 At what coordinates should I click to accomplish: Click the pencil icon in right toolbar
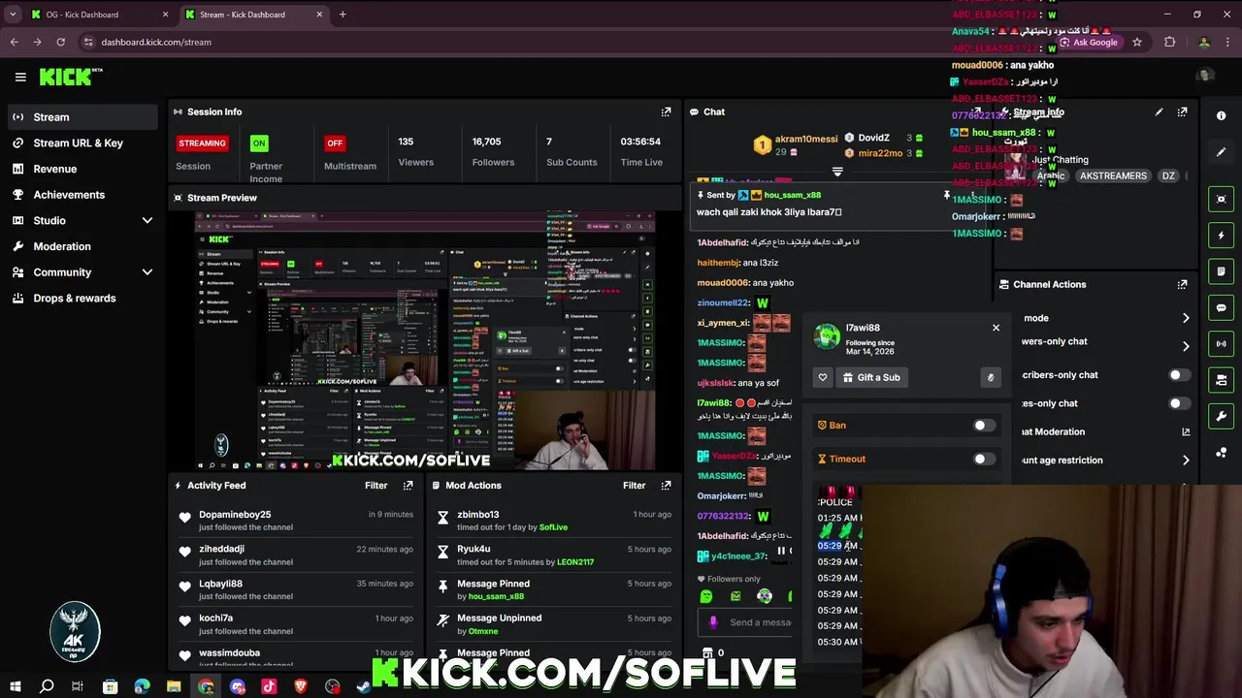pos(1221,152)
